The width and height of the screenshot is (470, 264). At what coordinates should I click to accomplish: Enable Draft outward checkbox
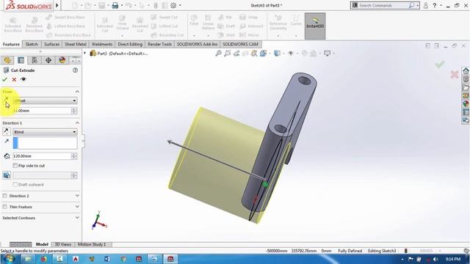15,184
